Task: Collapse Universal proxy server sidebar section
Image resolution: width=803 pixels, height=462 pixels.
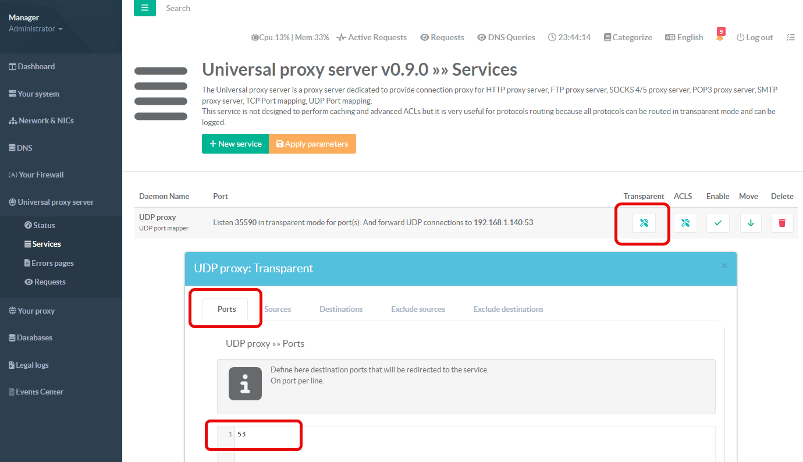Action: coord(55,202)
